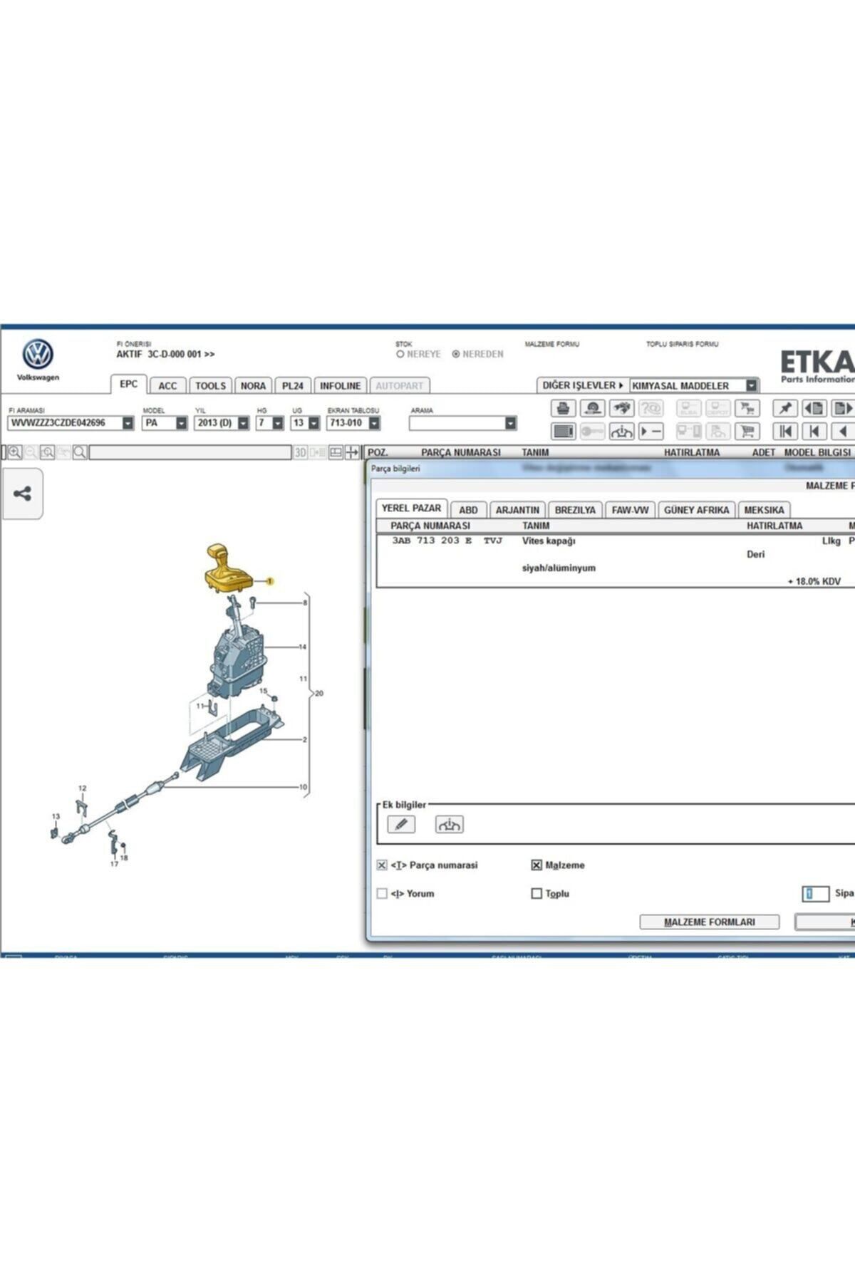Select part row 3AB 713 203 E
This screenshot has width=855, height=1282.
click(616, 561)
